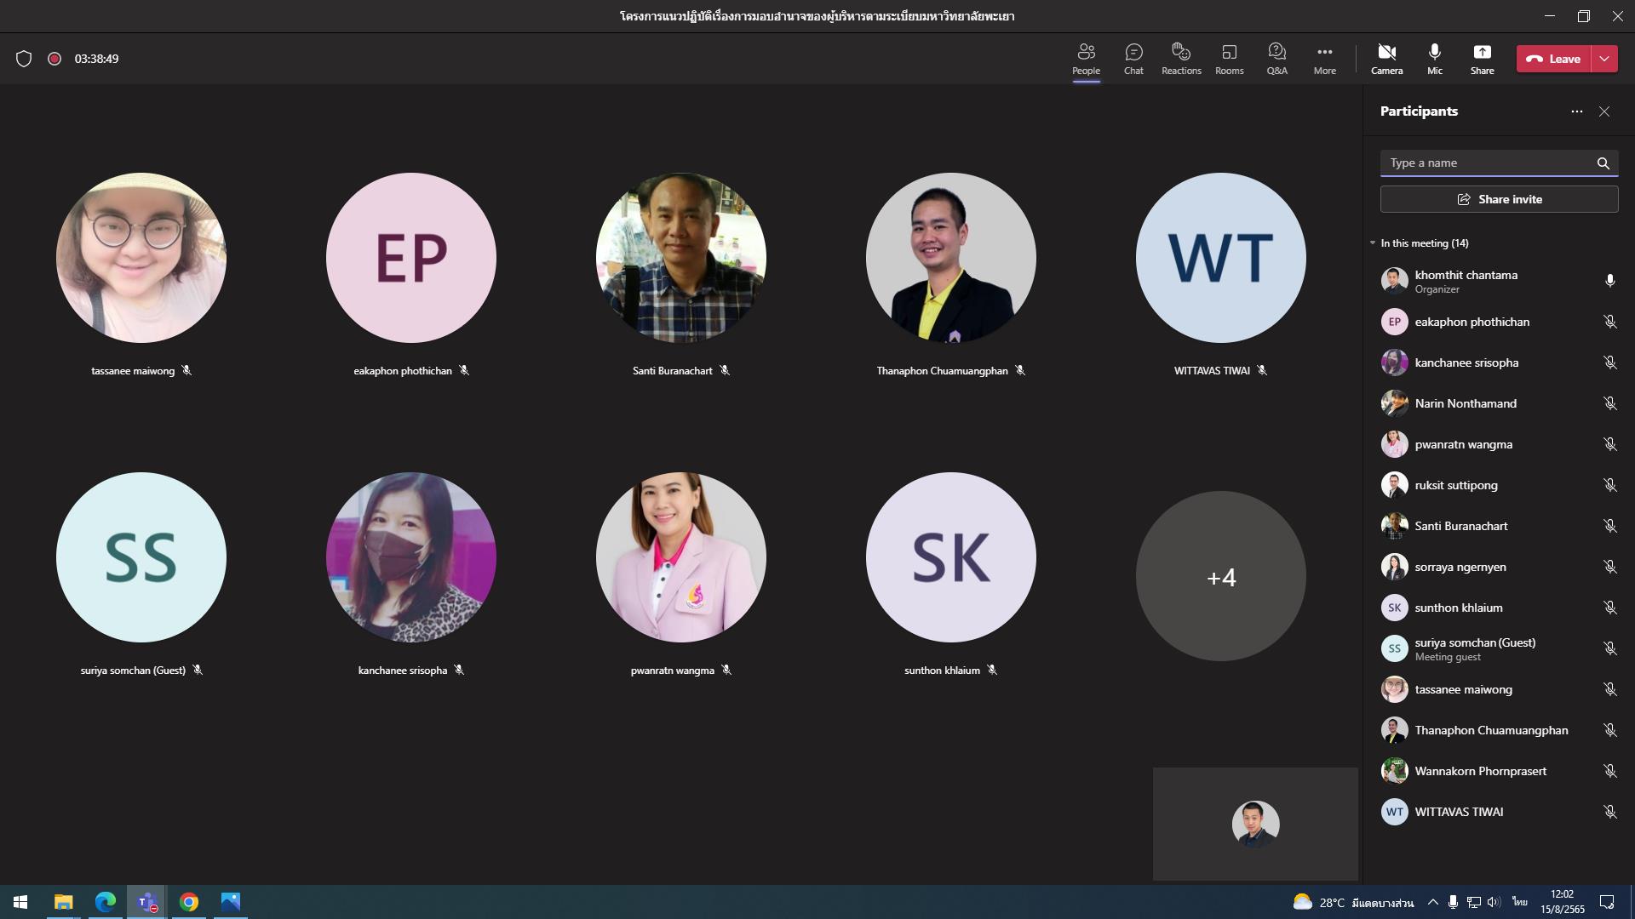Image resolution: width=1635 pixels, height=919 pixels.
Task: Select pwanratn wangma in participants list
Action: click(x=1499, y=444)
